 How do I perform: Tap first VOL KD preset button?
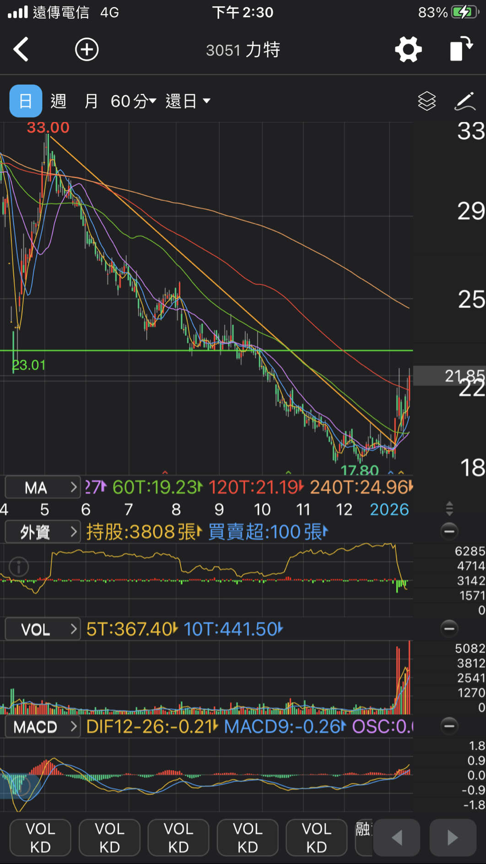pos(40,837)
